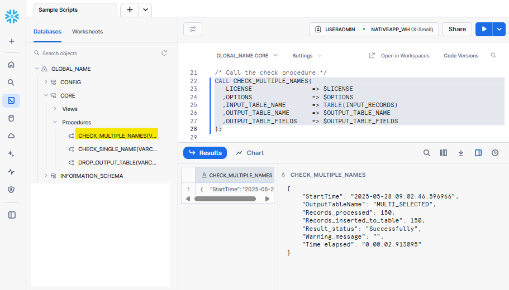Switch to the Worksheets tab
Screen dimensions: 509x290
(x=87, y=31)
